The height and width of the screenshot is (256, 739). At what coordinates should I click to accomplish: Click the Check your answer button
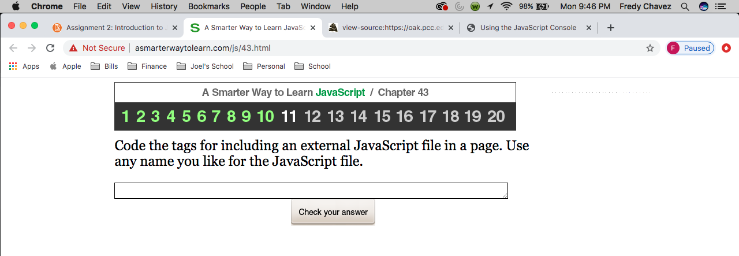pos(333,212)
